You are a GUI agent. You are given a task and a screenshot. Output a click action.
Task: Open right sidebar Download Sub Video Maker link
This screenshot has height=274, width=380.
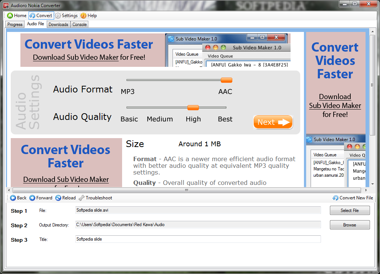click(335, 101)
